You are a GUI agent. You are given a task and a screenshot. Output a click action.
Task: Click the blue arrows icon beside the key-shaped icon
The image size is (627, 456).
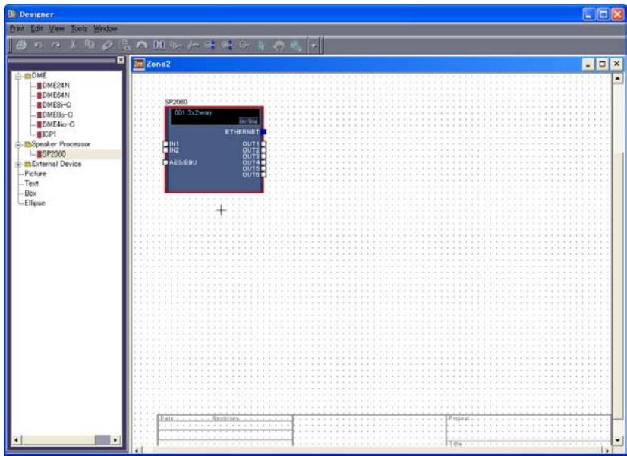coord(227,46)
